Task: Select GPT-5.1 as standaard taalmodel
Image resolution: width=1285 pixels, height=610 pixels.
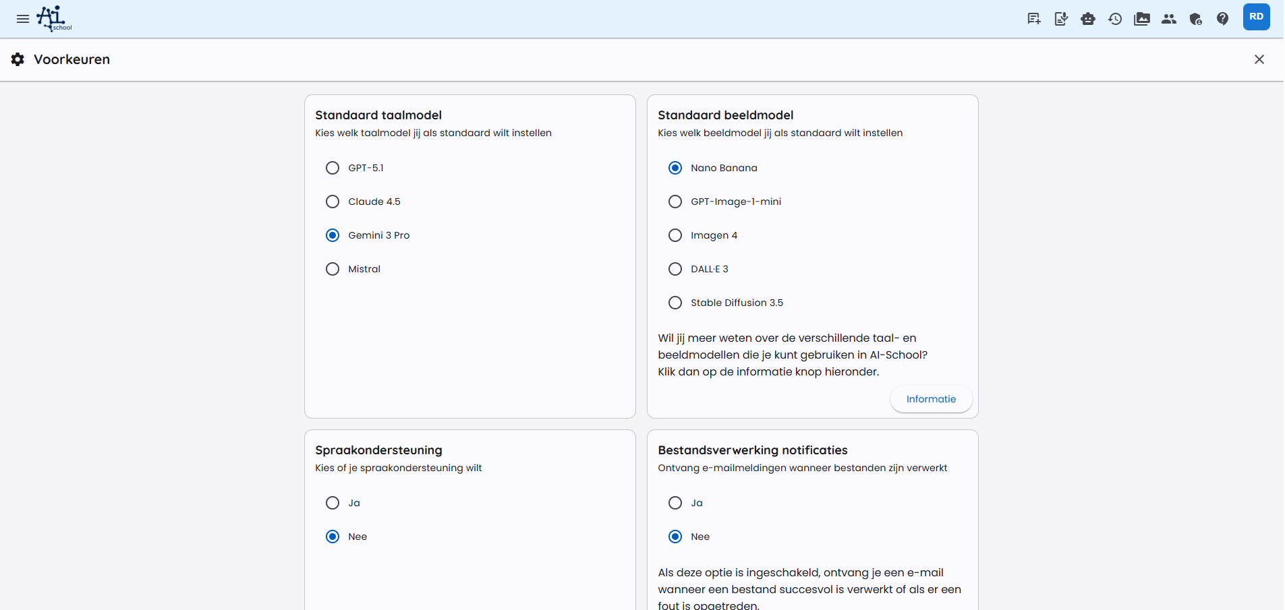Action: [333, 168]
